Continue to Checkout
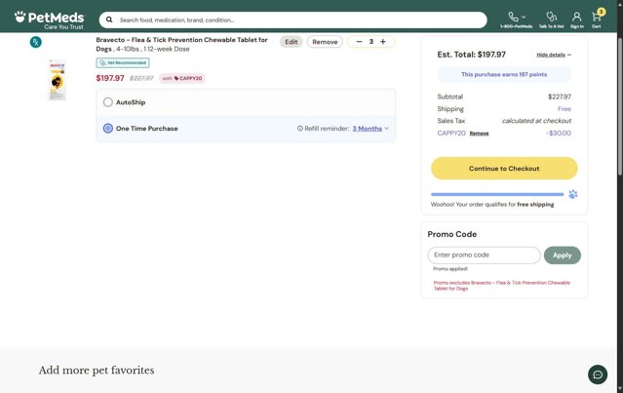This screenshot has width=623, height=393. [504, 168]
